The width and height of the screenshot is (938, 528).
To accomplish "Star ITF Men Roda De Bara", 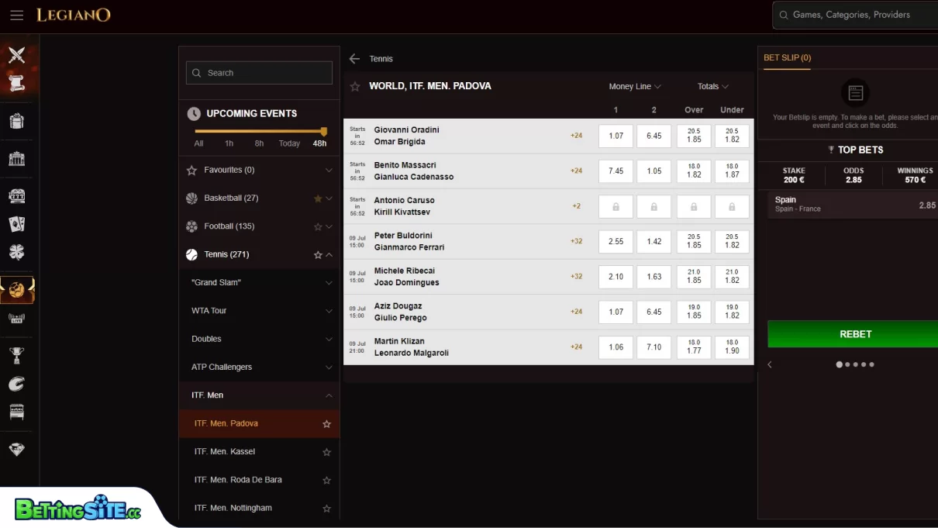I will pyautogui.click(x=326, y=480).
